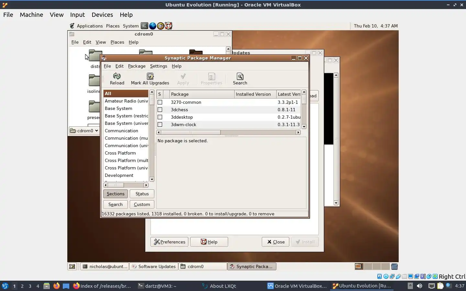Open host file manager launcher in taskbar

click(x=47, y=286)
